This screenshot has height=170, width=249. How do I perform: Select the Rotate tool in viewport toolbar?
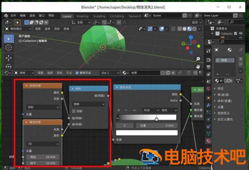(x=9, y=66)
